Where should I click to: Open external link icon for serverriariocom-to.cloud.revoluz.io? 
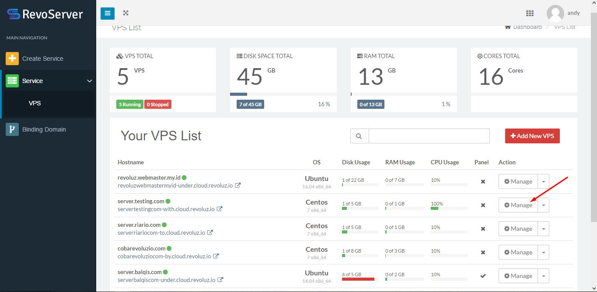click(210, 233)
